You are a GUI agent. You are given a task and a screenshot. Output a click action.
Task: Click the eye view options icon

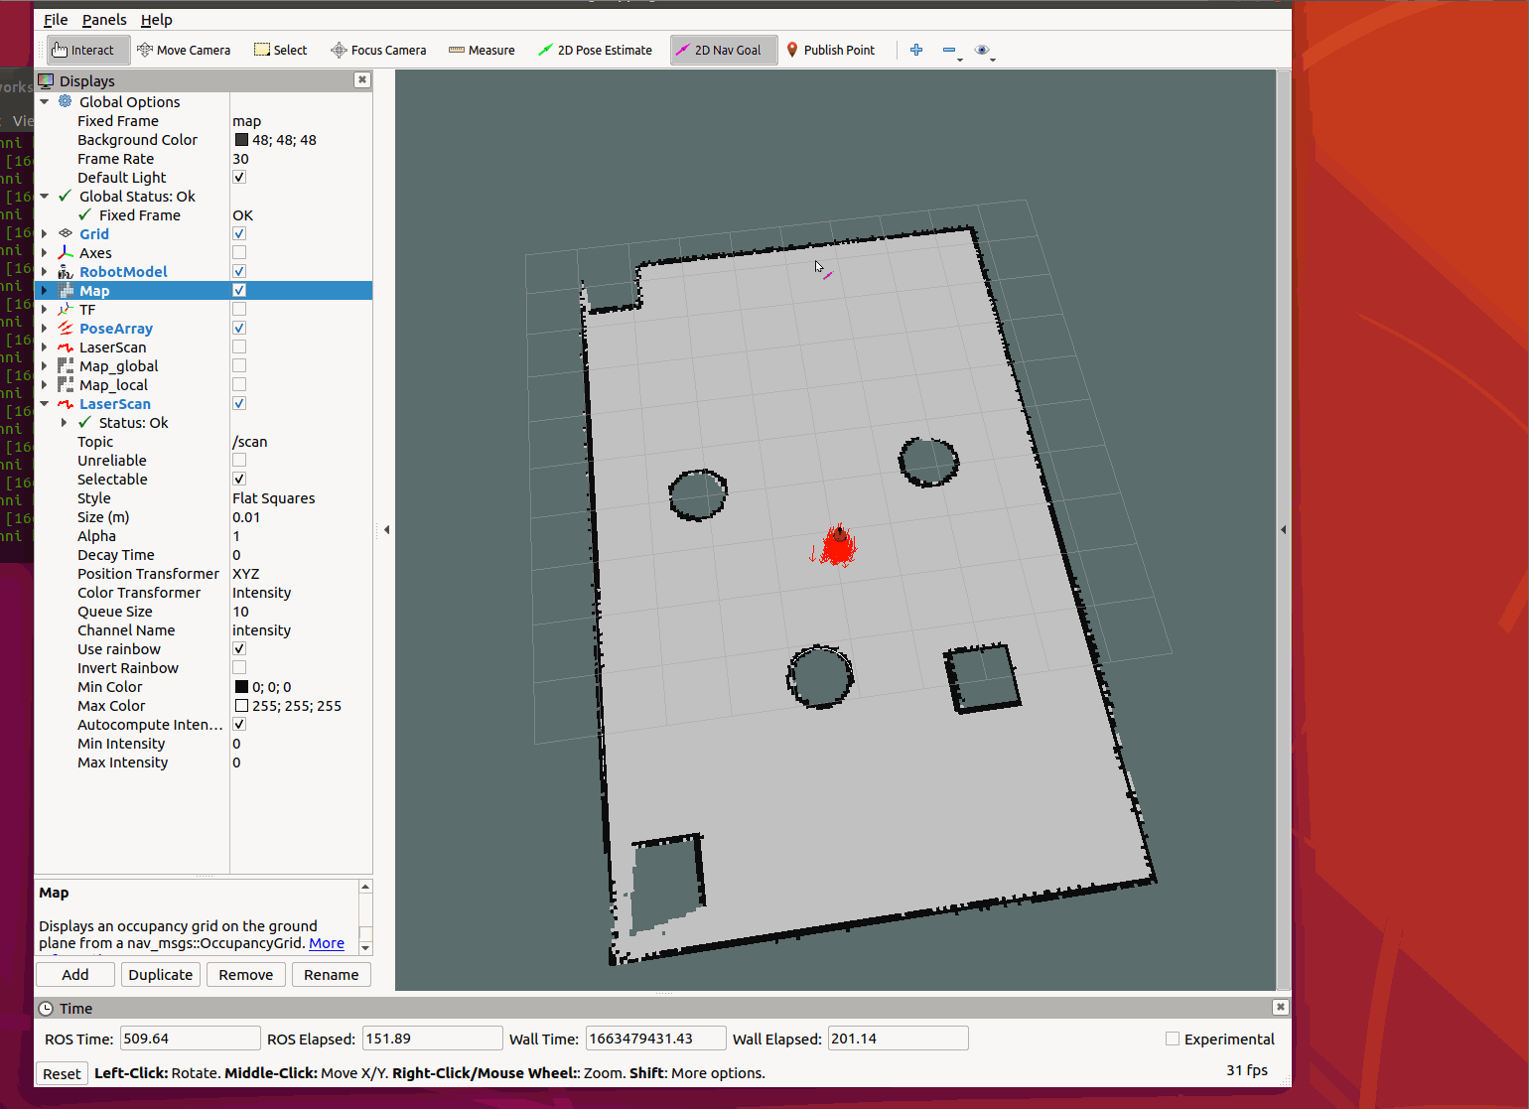tap(982, 50)
